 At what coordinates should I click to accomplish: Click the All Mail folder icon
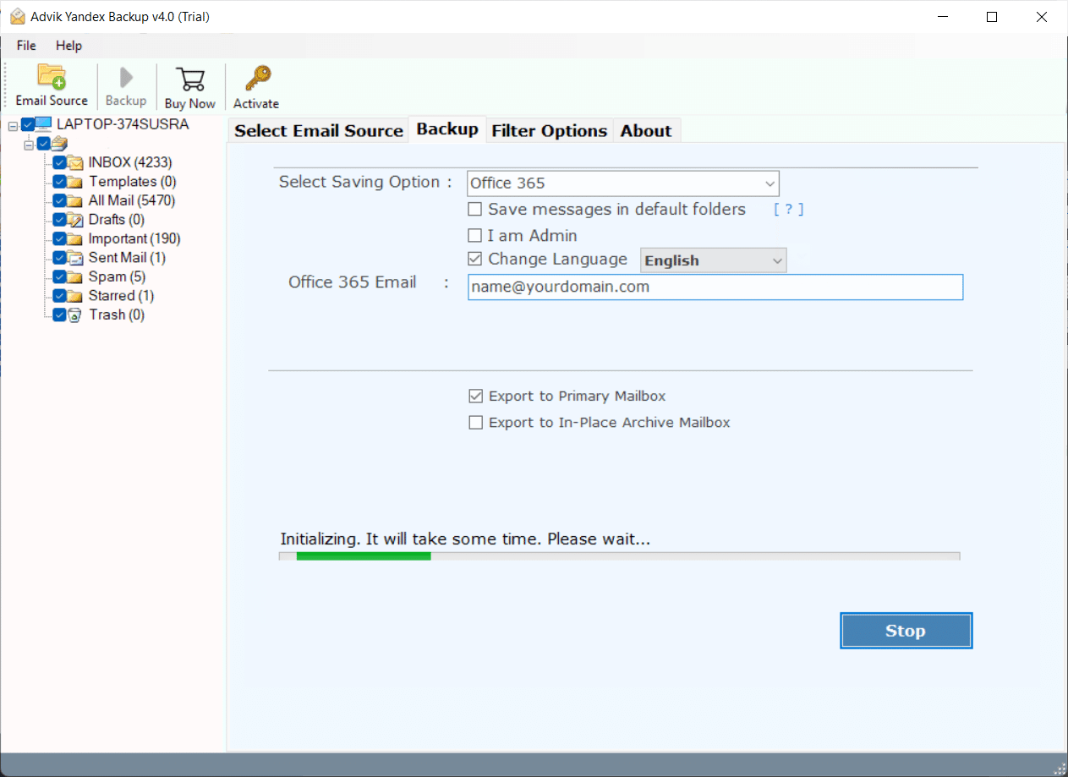coord(75,200)
